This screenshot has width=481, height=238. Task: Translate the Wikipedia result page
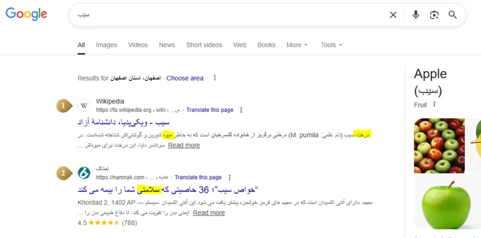point(210,110)
